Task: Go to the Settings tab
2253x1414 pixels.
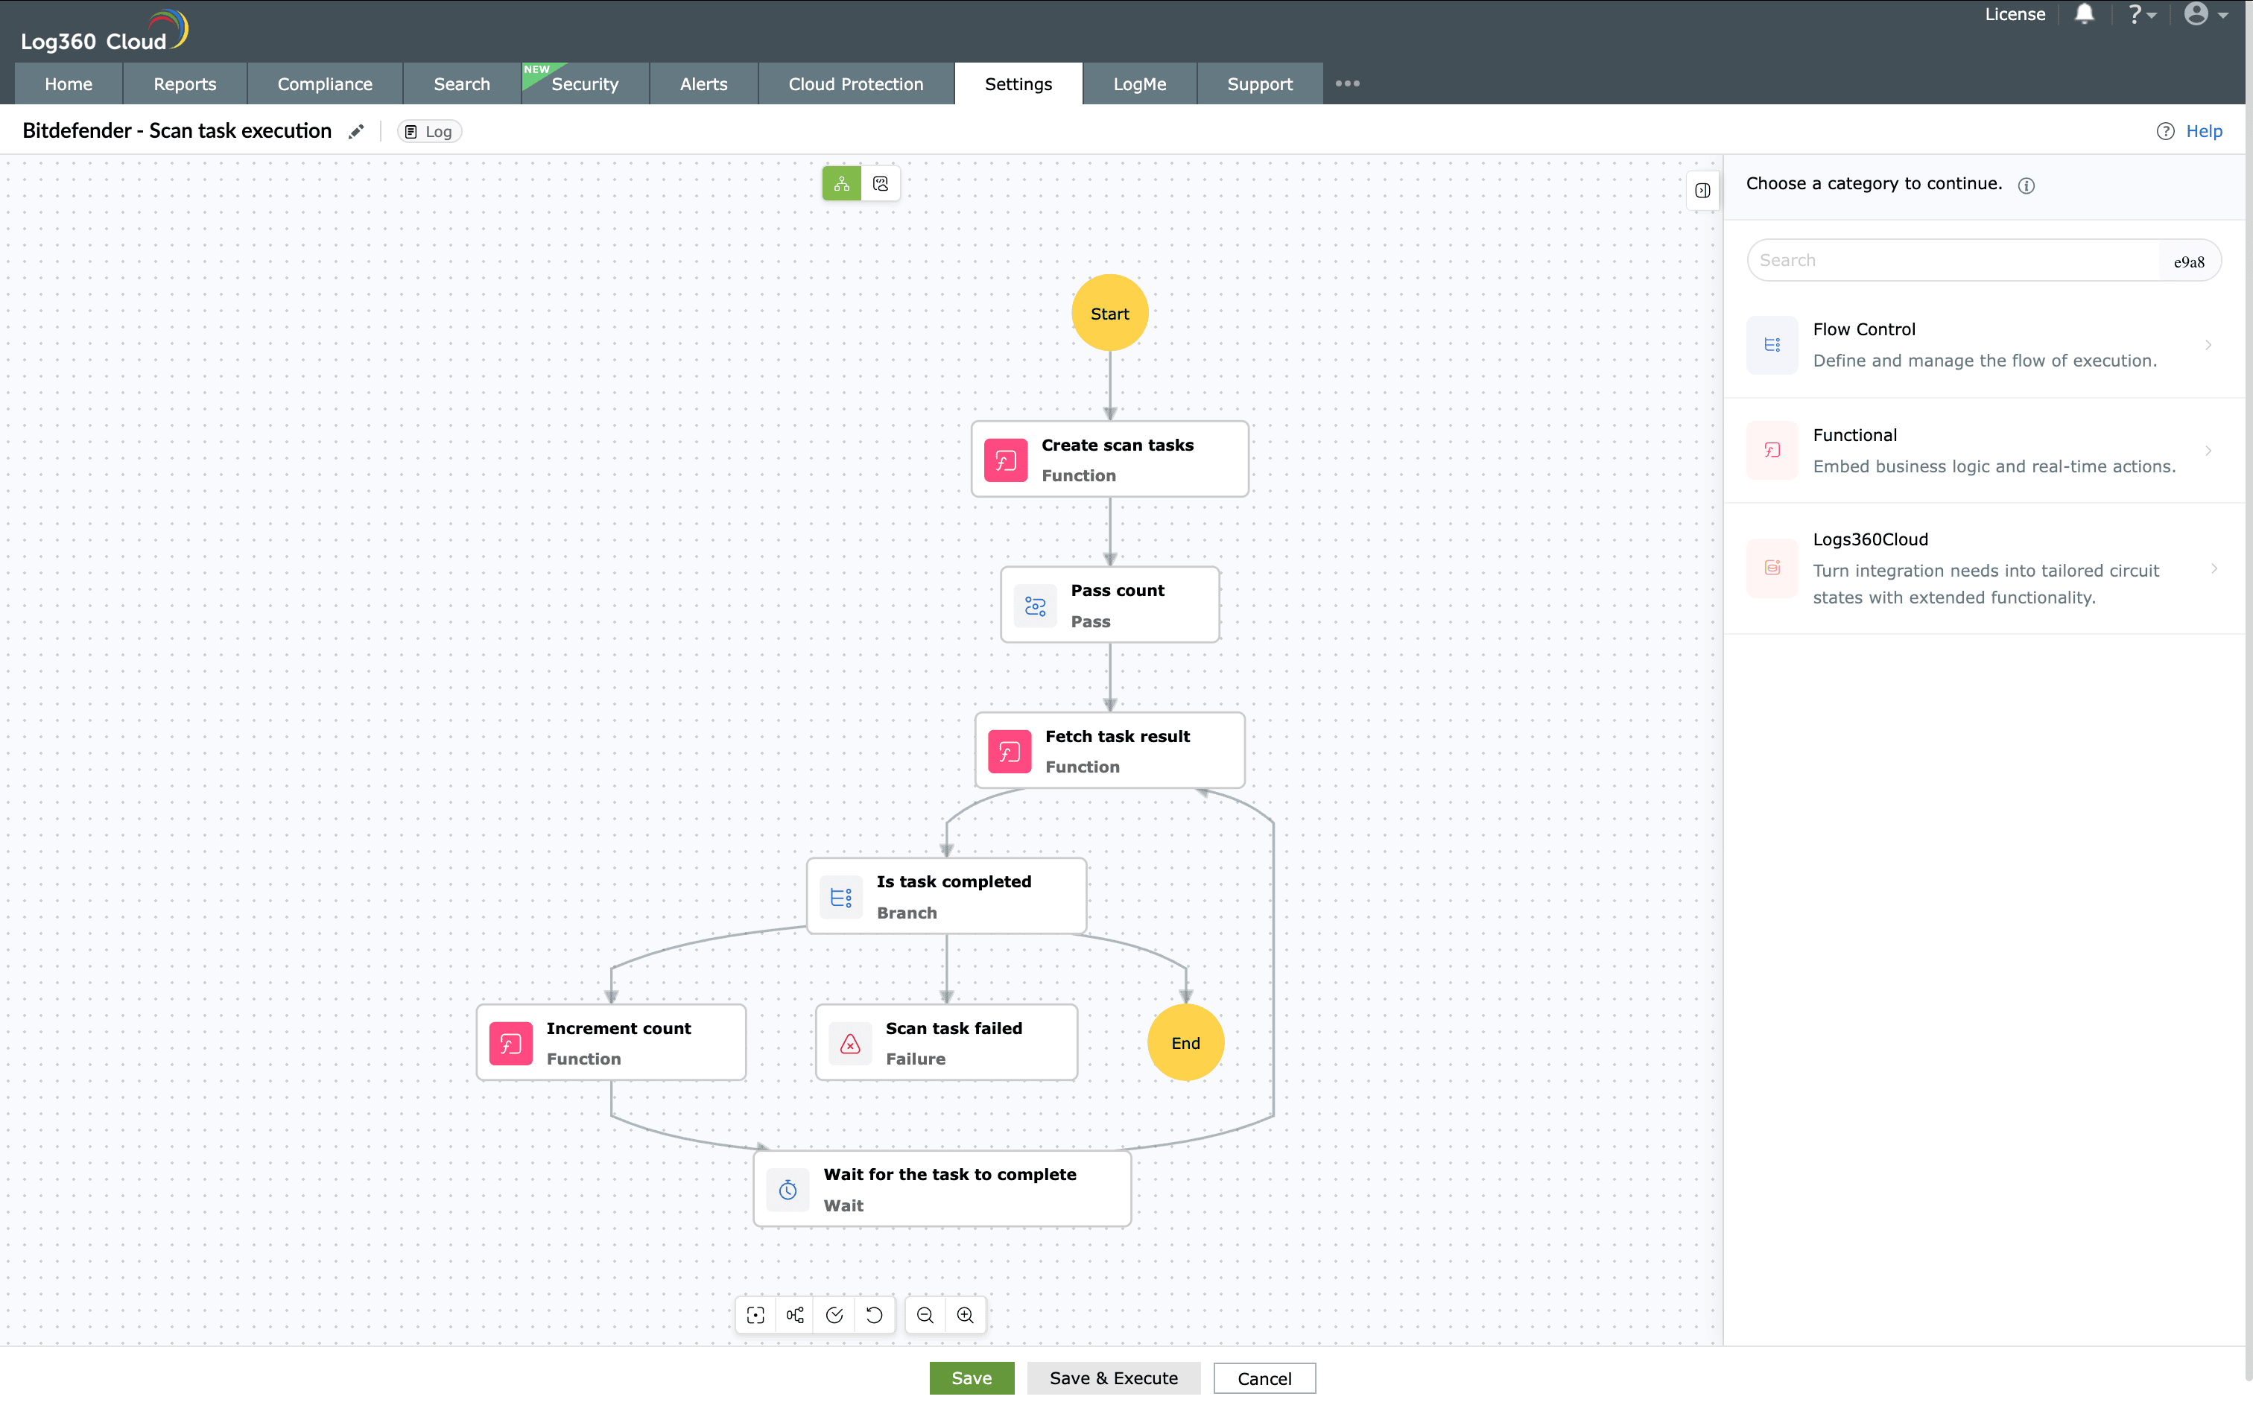Action: (x=1018, y=83)
